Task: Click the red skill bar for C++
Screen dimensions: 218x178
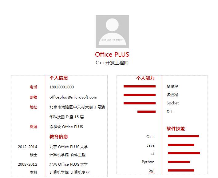Action: [183, 136]
